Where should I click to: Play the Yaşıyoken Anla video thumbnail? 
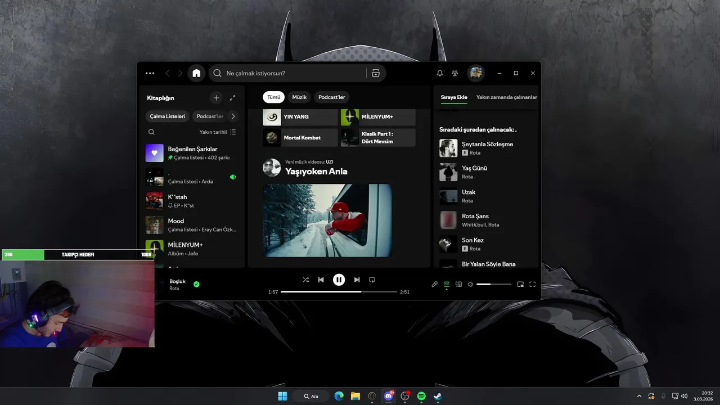pos(327,220)
